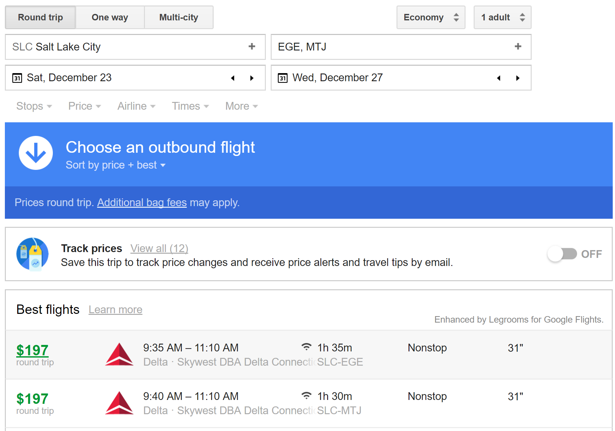Screen dimensions: 615x431
Task: Move return date forward one day
Action: [518, 78]
